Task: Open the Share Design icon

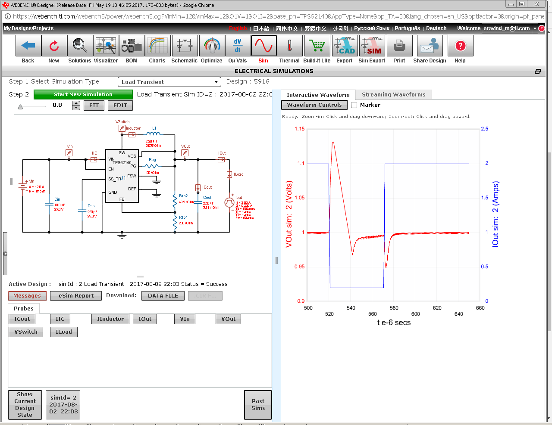Action: [x=430, y=46]
